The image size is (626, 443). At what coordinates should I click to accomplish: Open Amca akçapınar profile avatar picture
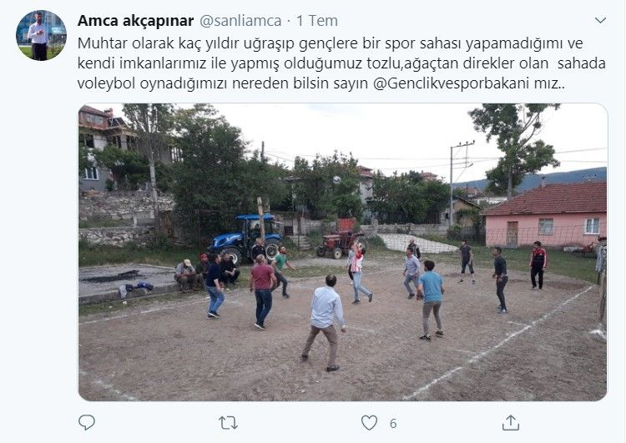(41, 36)
